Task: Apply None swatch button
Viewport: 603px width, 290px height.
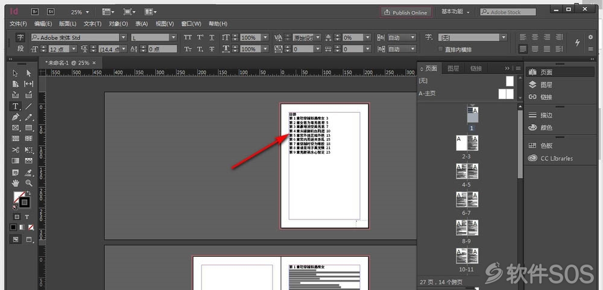Action: [x=30, y=227]
